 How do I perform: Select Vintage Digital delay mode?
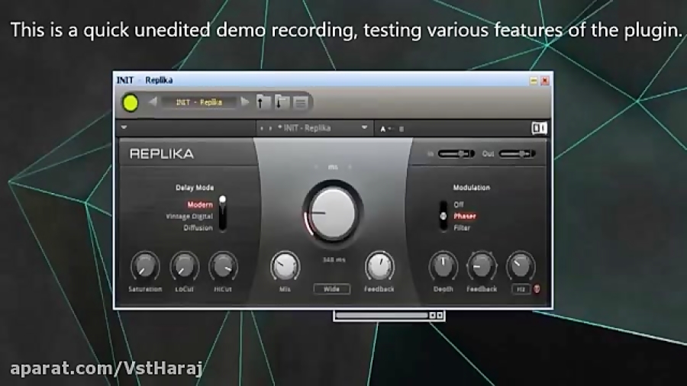coord(189,216)
